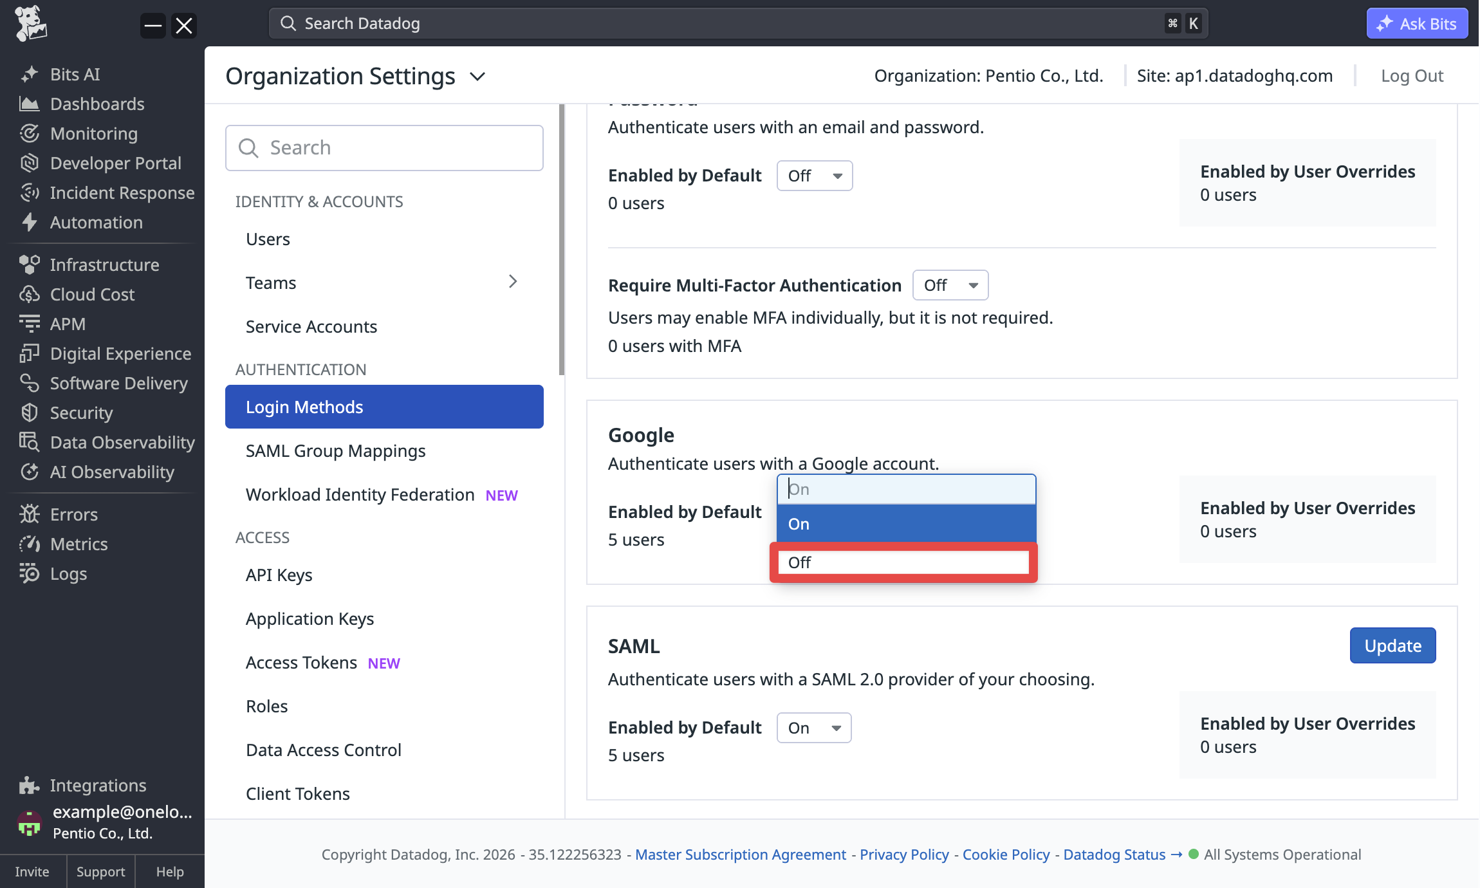This screenshot has height=888, width=1480.
Task: Click the Google dropdown filter input
Action: [x=906, y=490]
